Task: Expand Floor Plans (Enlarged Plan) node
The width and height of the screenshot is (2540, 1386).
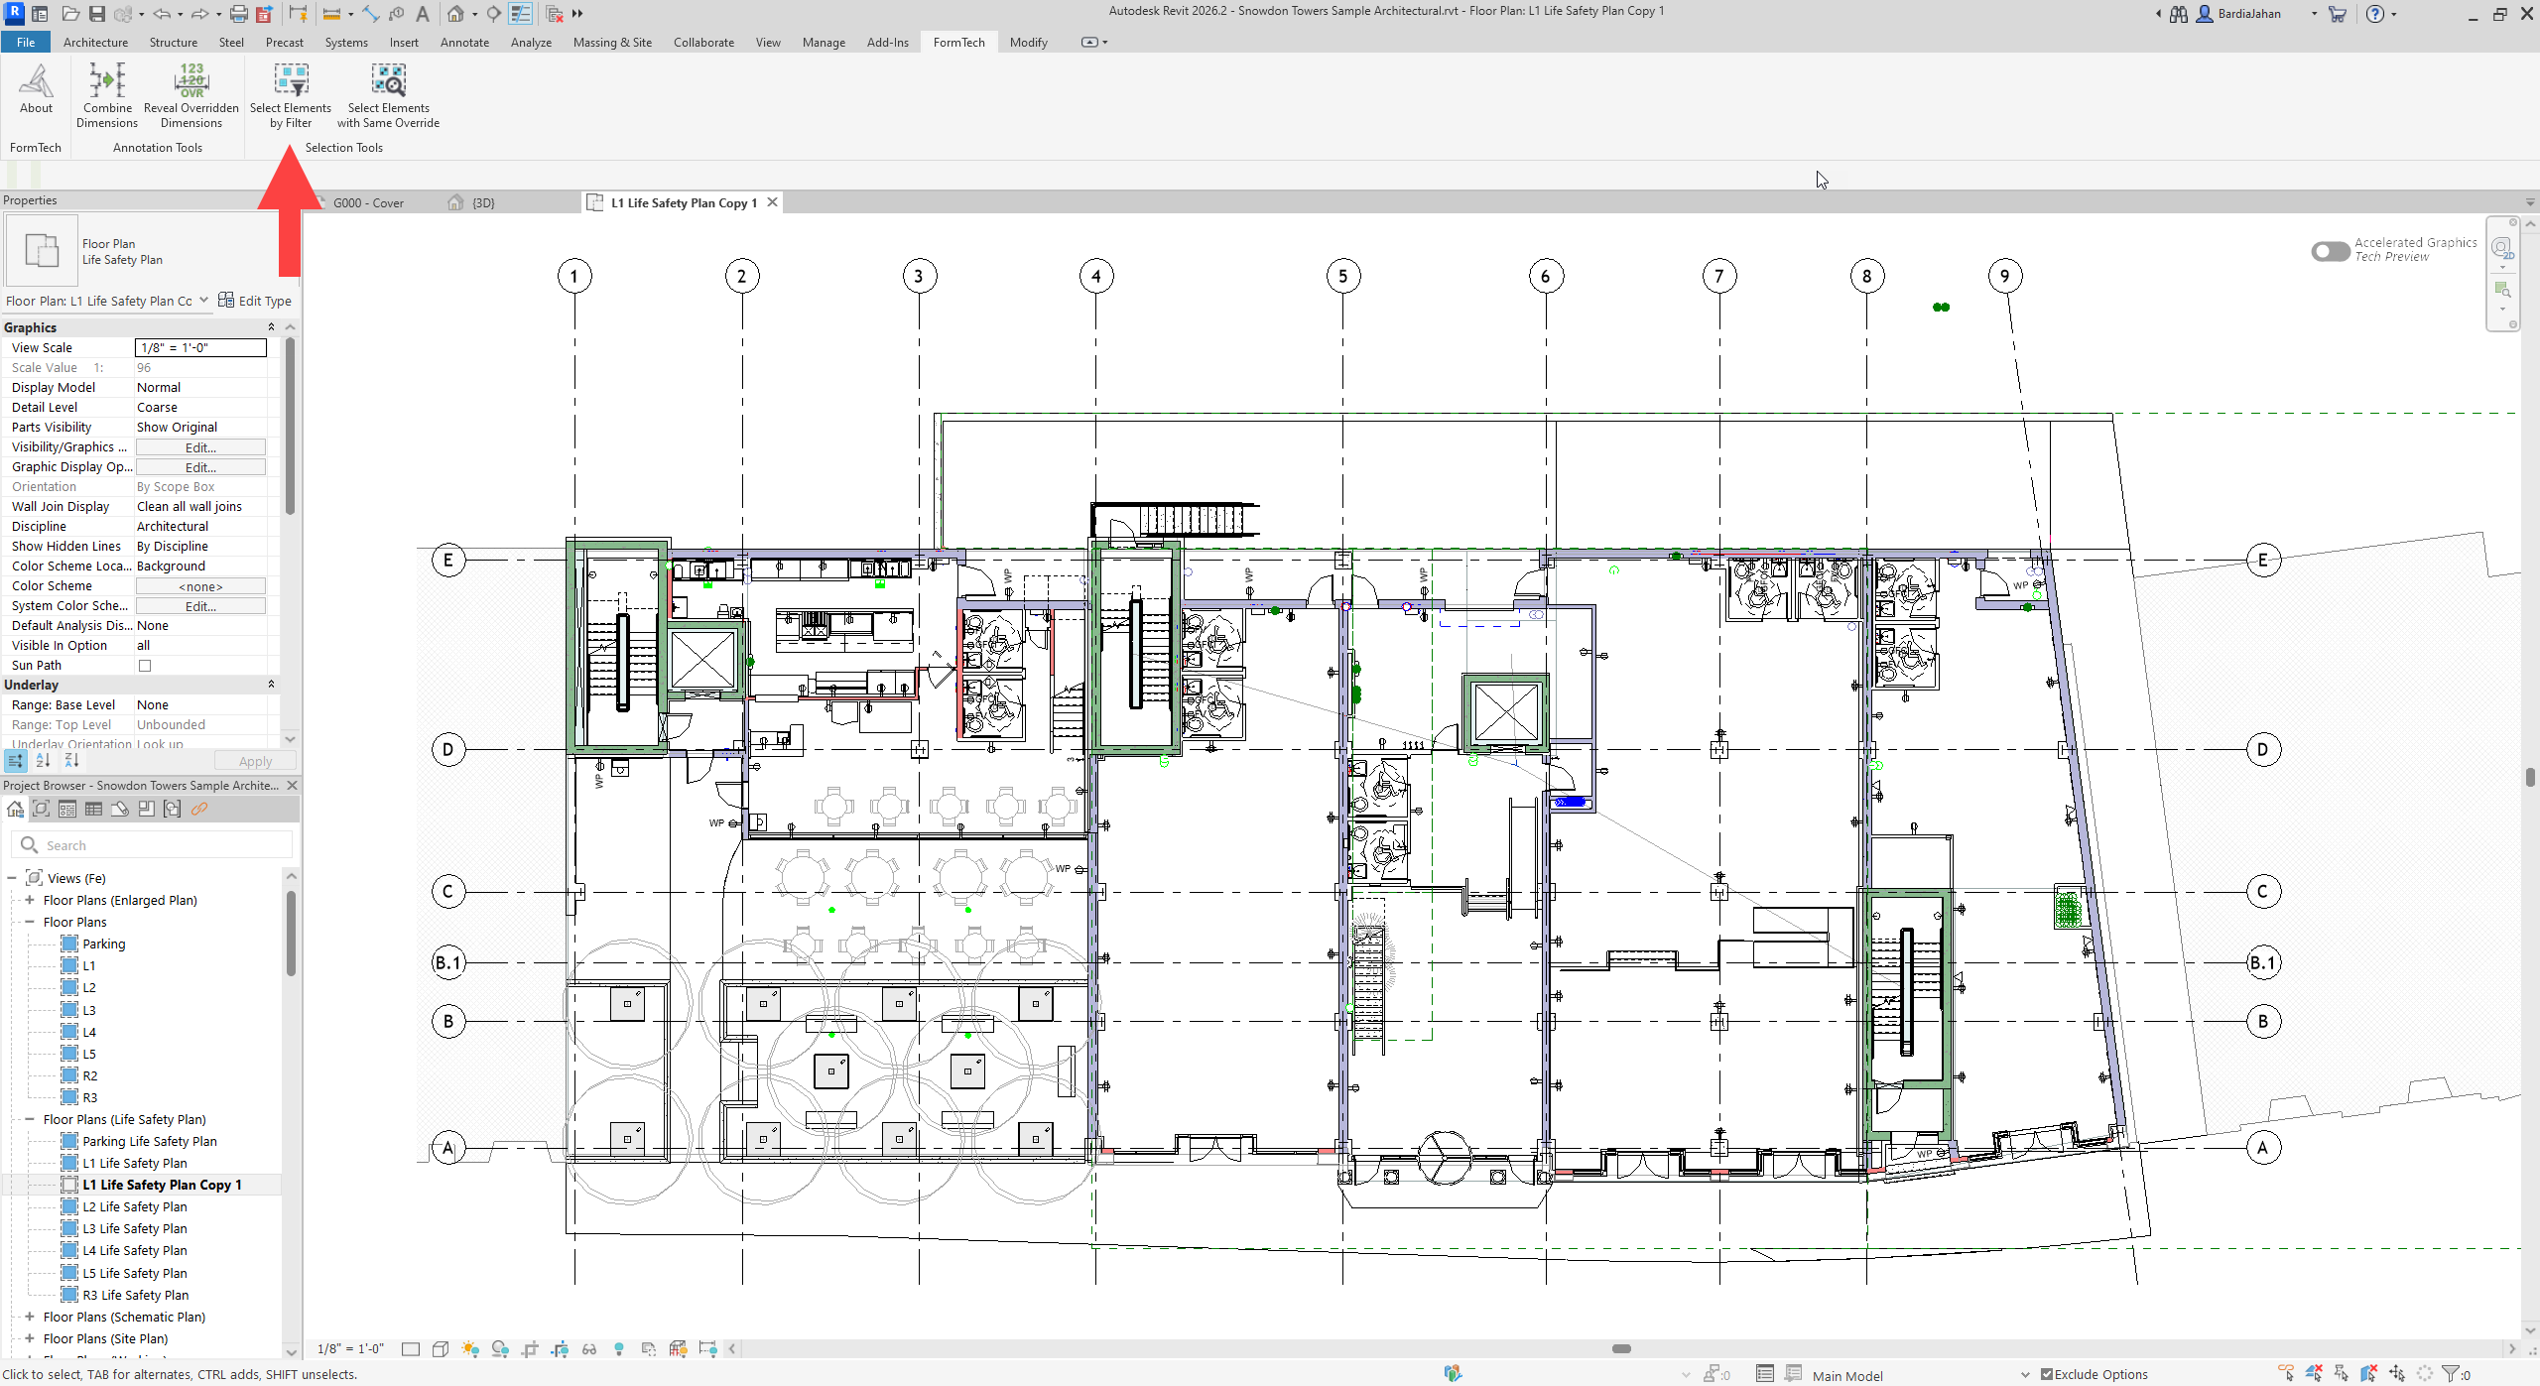Action: 30,901
